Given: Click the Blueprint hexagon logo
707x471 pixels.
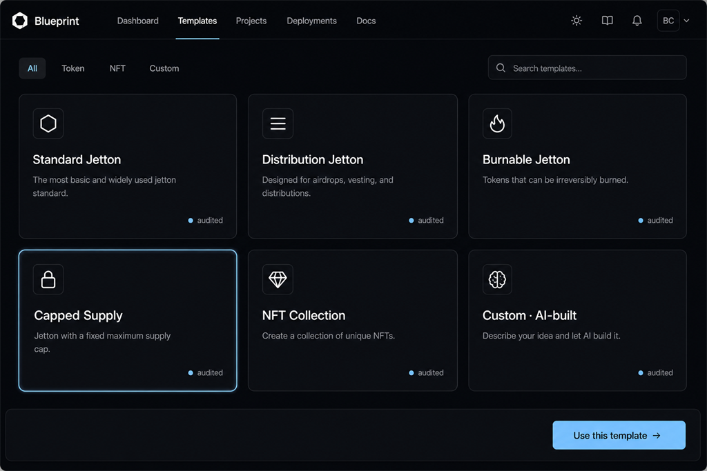Looking at the screenshot, I should pos(20,21).
